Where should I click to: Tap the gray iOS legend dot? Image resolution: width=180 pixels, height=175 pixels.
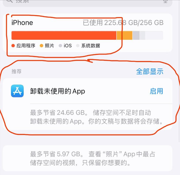[60, 45]
